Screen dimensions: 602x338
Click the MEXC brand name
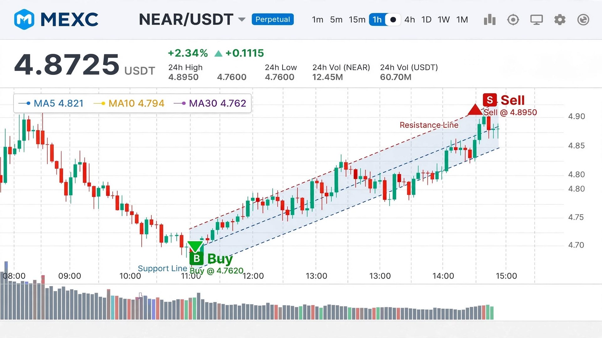[69, 19]
